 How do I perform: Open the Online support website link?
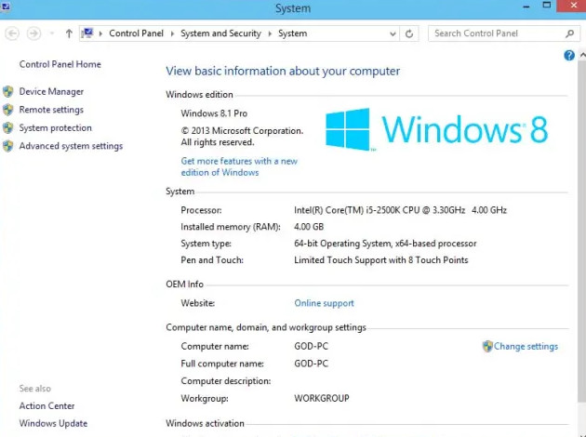coord(324,303)
